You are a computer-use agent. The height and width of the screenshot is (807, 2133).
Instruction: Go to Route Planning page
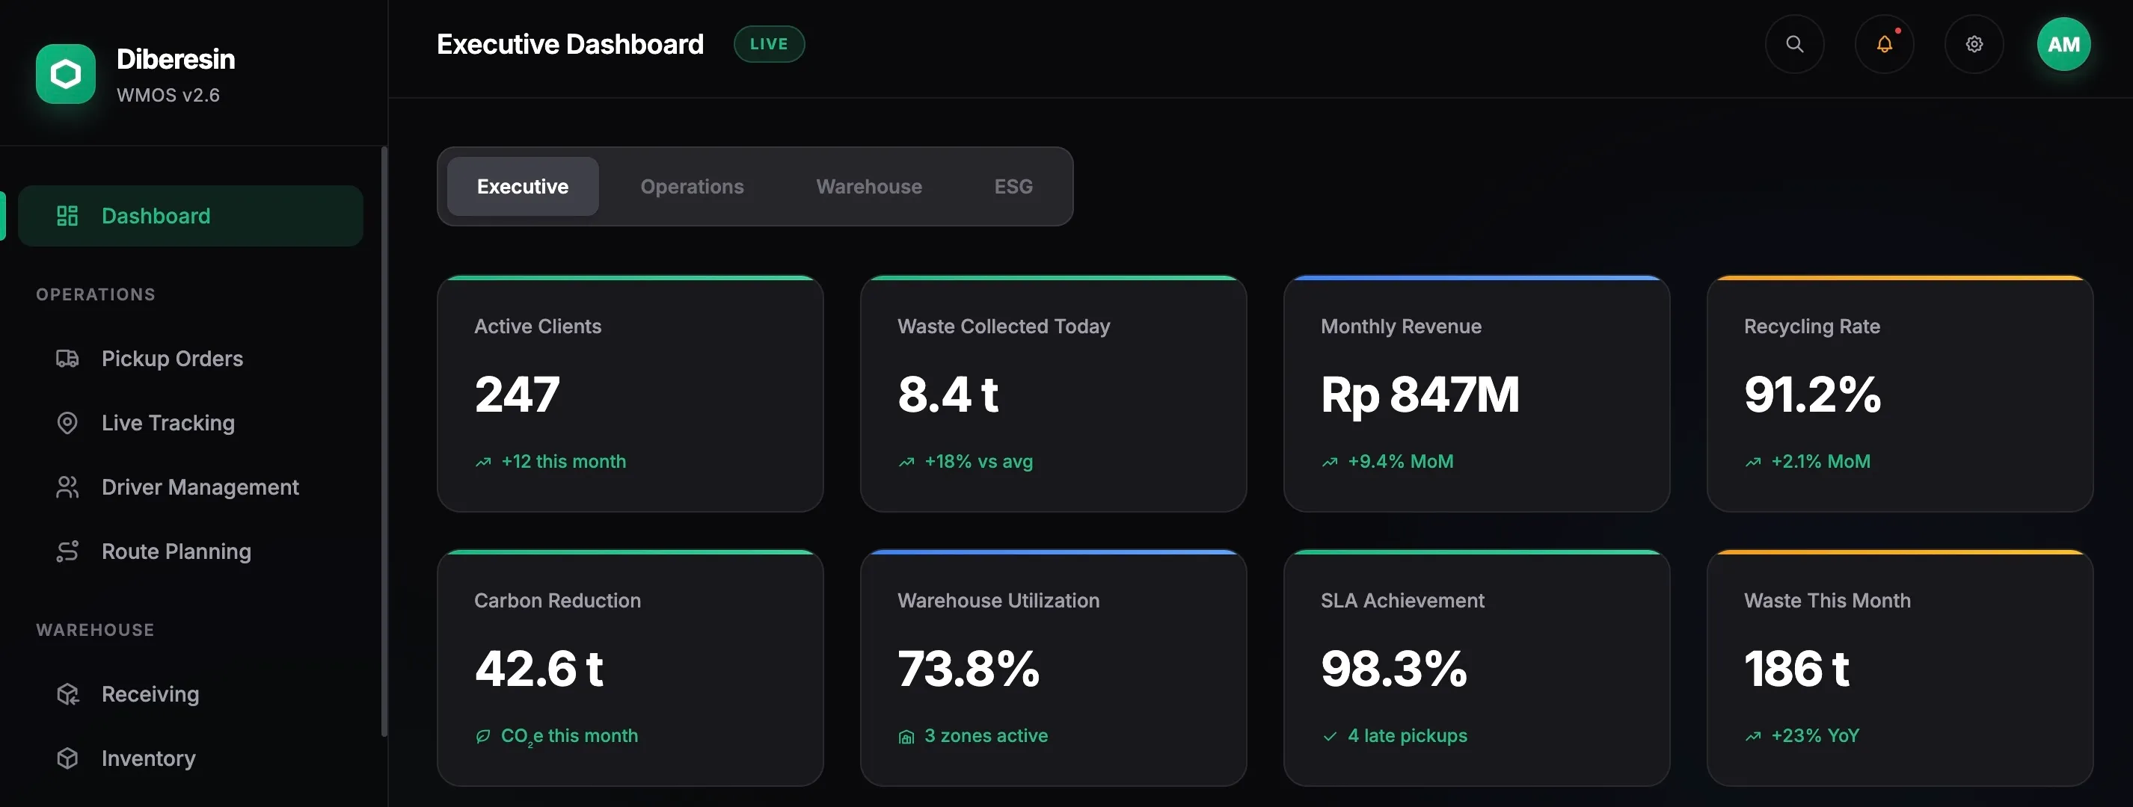[x=191, y=551]
